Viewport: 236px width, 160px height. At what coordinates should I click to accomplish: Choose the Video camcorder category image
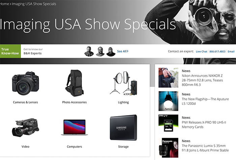[25, 128]
